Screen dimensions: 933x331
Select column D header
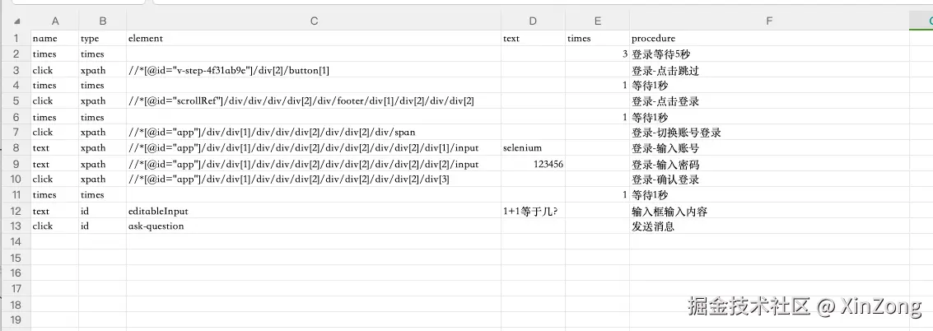pyautogui.click(x=533, y=21)
